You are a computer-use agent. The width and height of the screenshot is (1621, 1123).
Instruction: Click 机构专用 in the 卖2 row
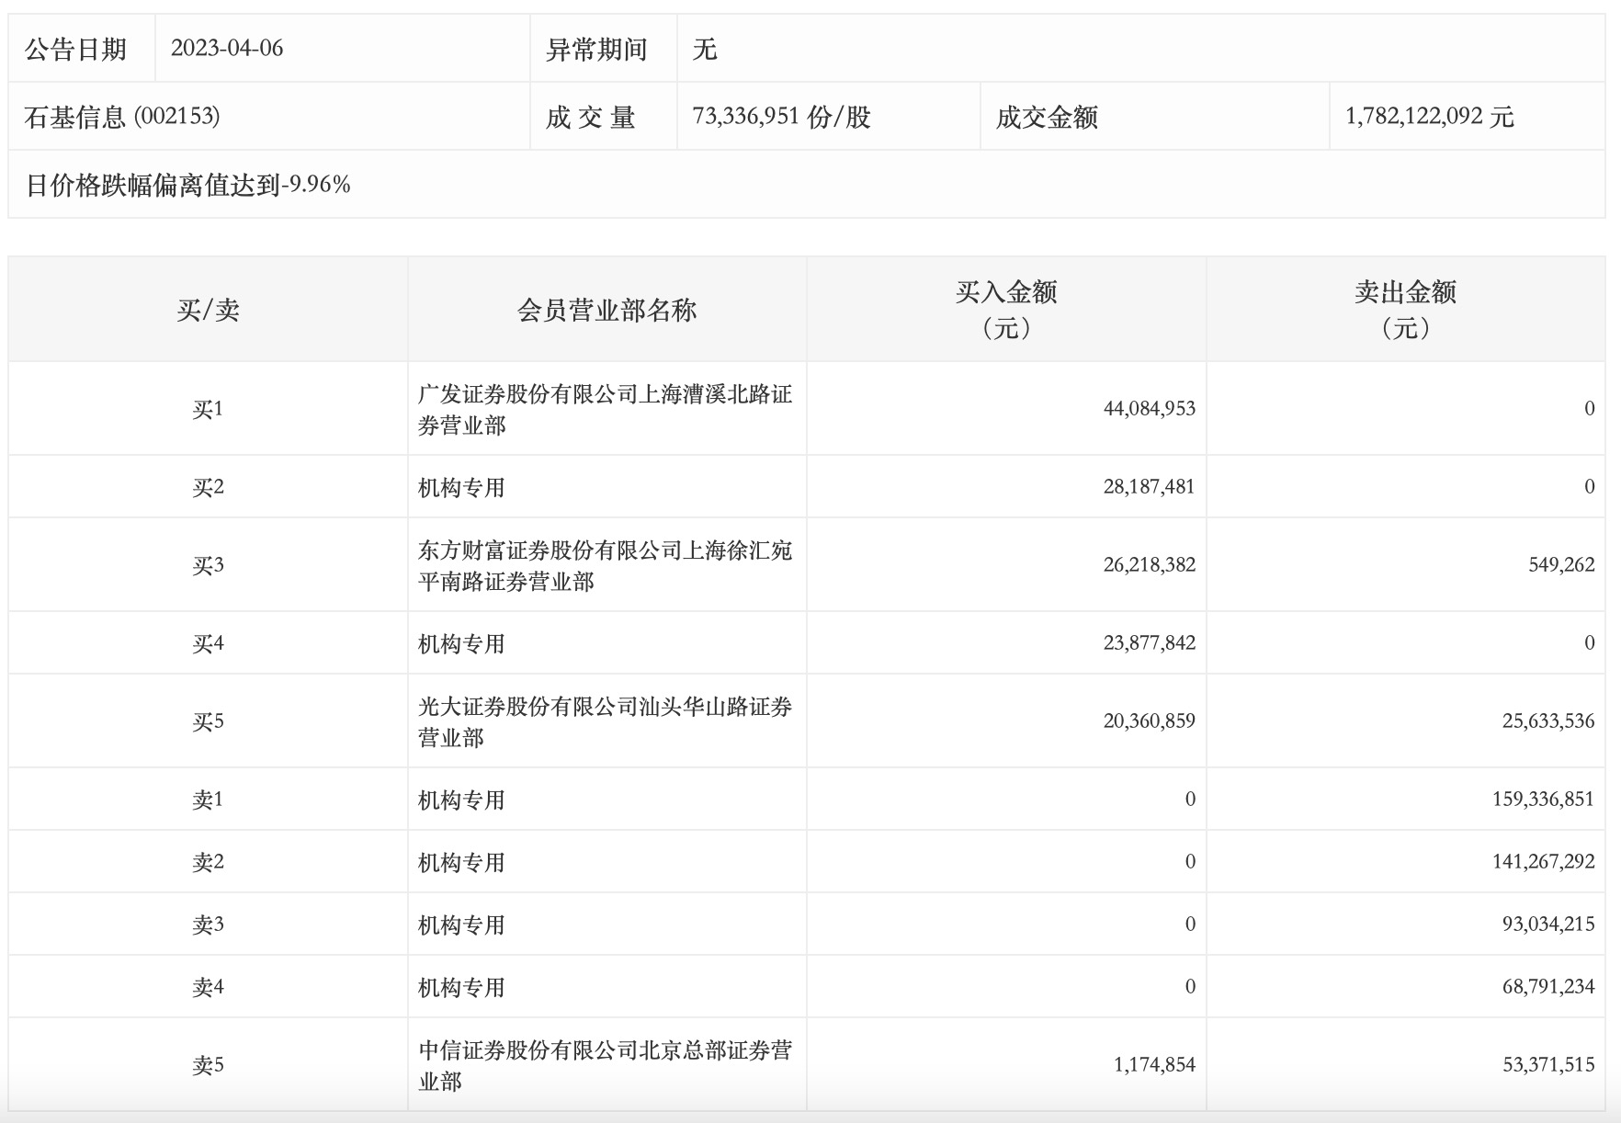point(462,863)
